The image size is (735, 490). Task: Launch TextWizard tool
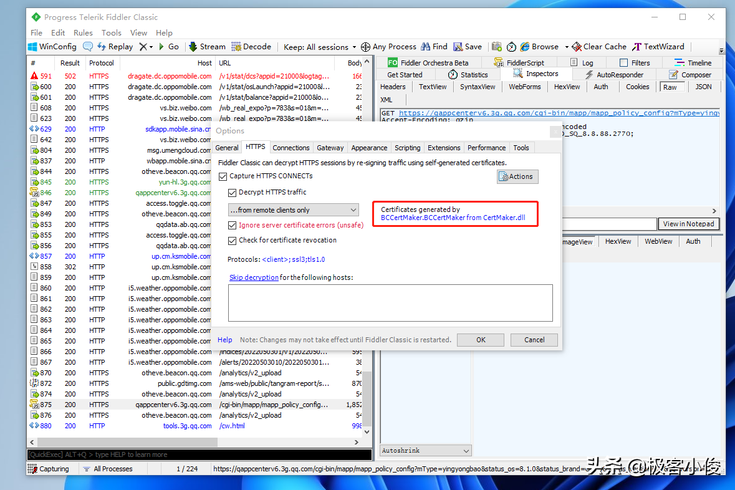[x=658, y=47]
